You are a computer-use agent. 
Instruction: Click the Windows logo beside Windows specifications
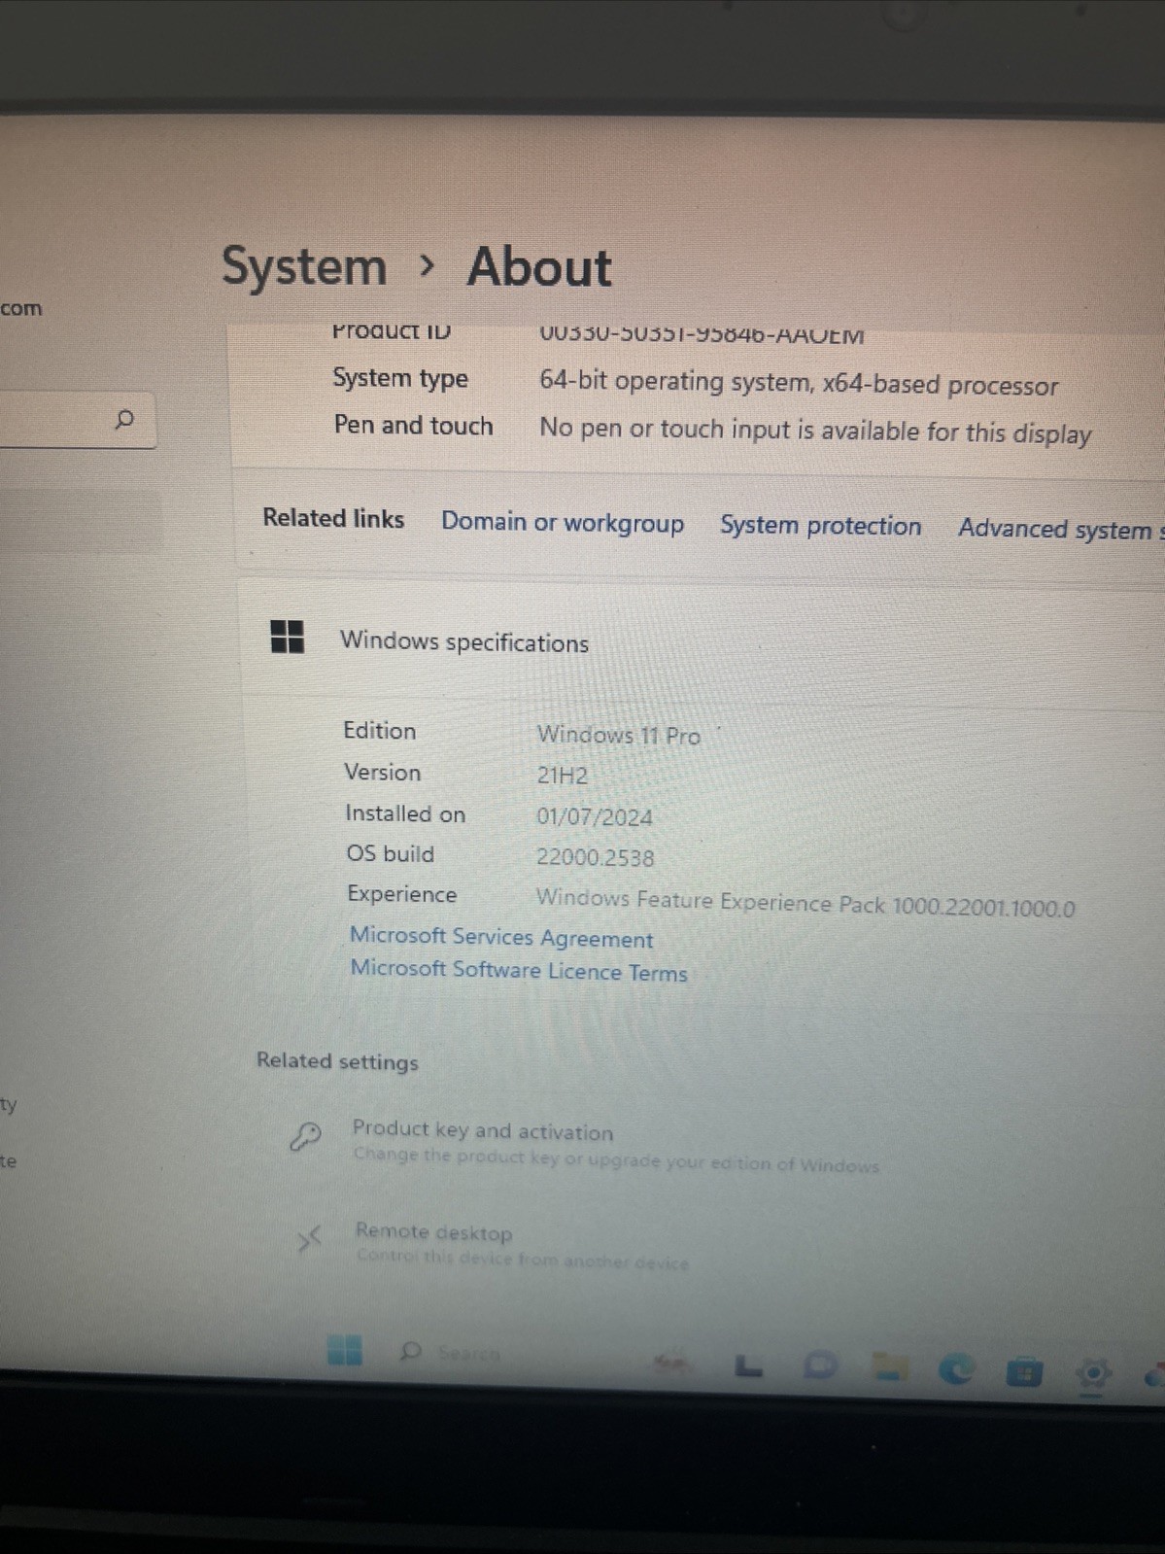tap(287, 637)
